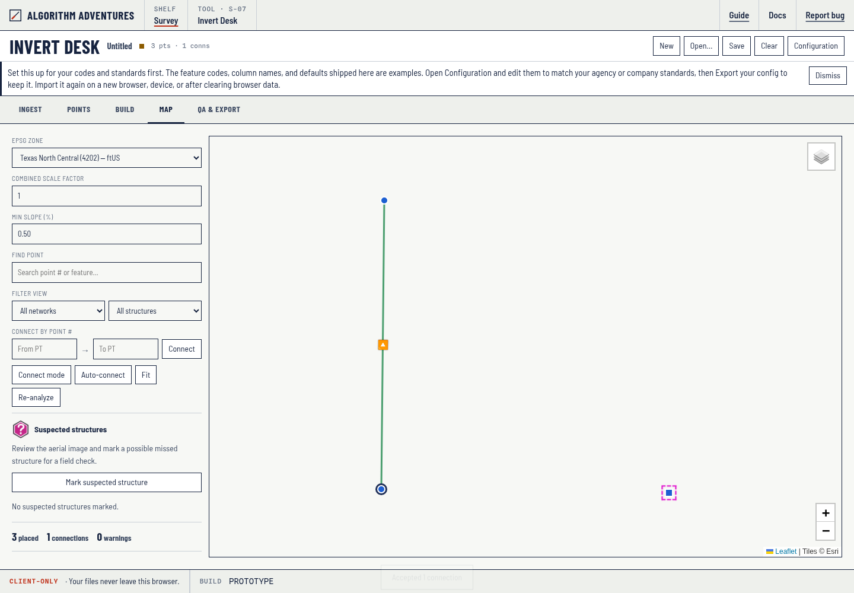This screenshot has height=593, width=854.
Task: Click Mark suspected structure button
Action: click(107, 482)
